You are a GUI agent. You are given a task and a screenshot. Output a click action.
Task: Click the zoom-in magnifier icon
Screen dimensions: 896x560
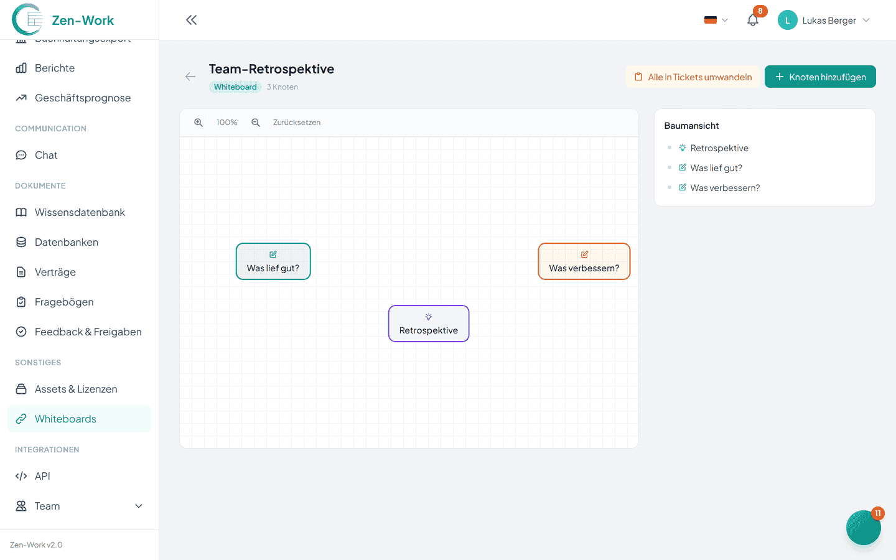click(198, 123)
